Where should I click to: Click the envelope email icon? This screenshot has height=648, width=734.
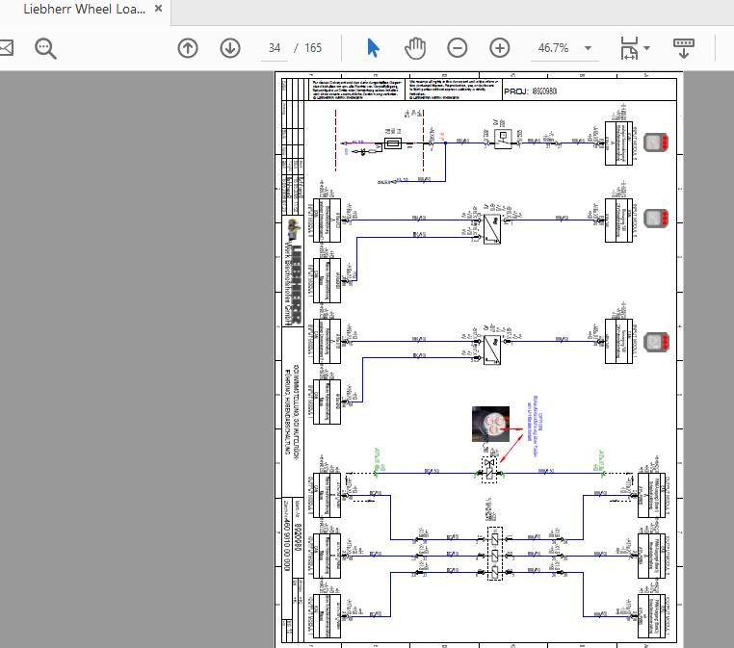tap(5, 47)
